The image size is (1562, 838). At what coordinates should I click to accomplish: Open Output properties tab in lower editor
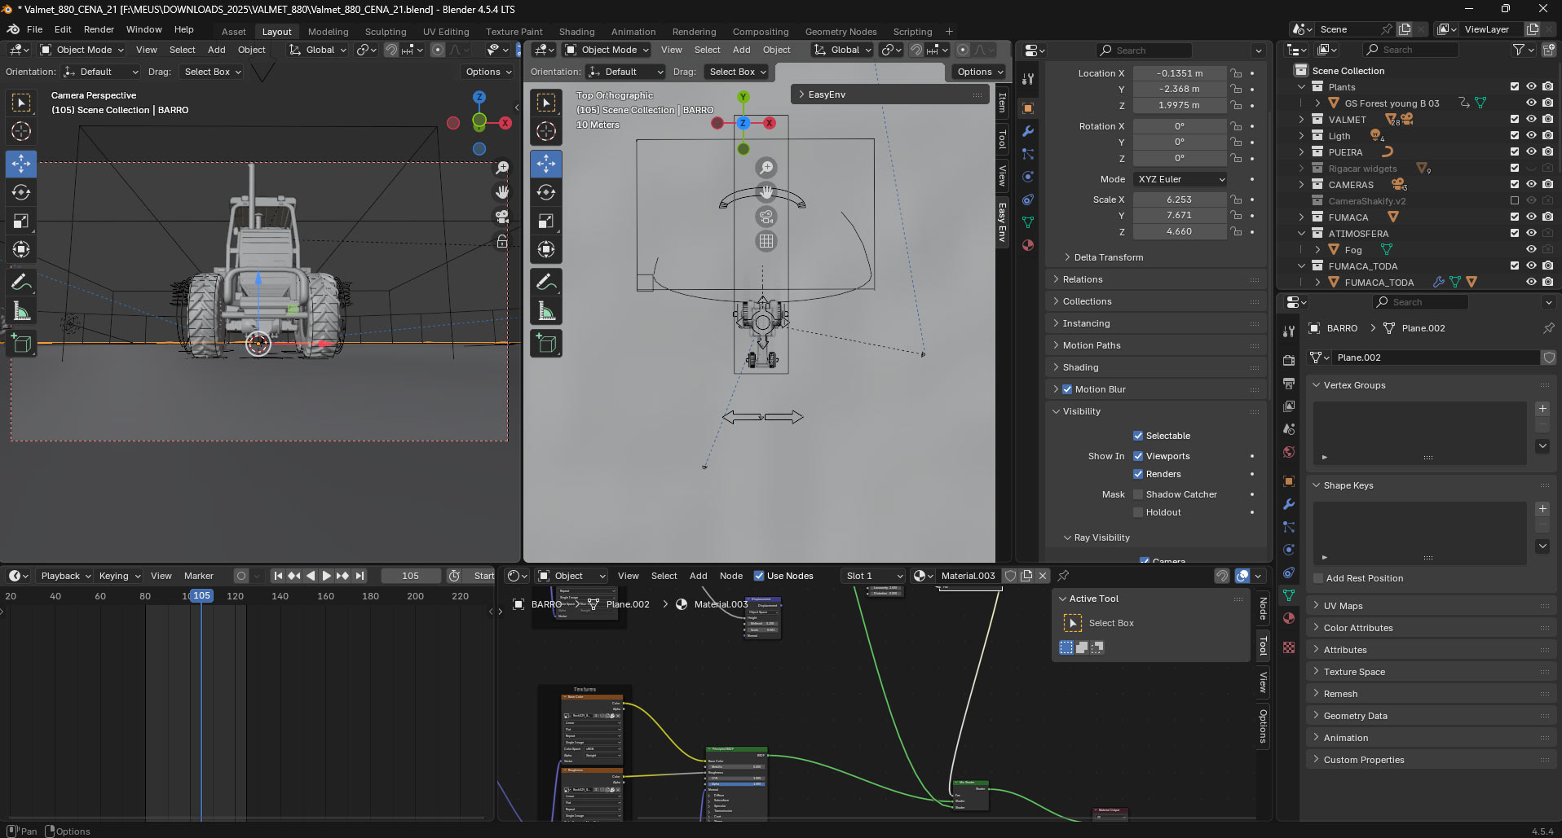[1289, 384]
